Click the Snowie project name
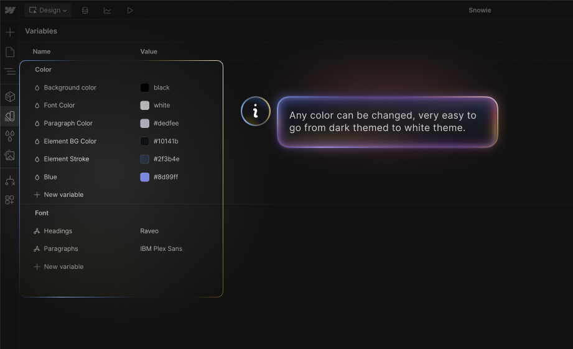The width and height of the screenshot is (573, 349). tap(480, 10)
